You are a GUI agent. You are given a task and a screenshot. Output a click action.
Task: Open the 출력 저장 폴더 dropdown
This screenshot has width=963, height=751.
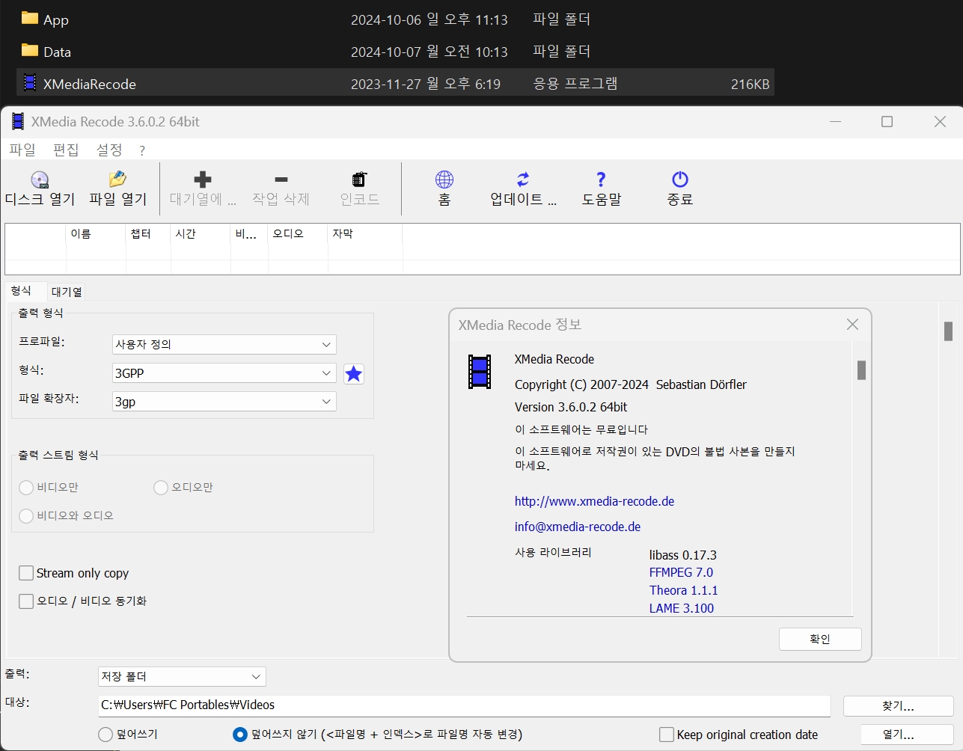[x=182, y=676]
